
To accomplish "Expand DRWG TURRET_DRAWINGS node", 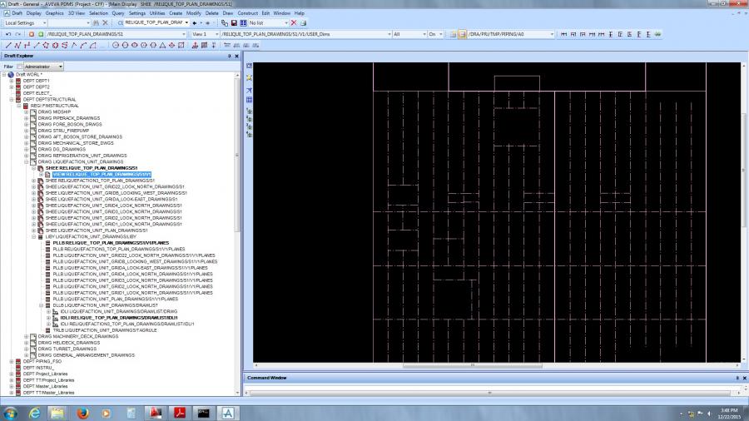I will [x=27, y=349].
